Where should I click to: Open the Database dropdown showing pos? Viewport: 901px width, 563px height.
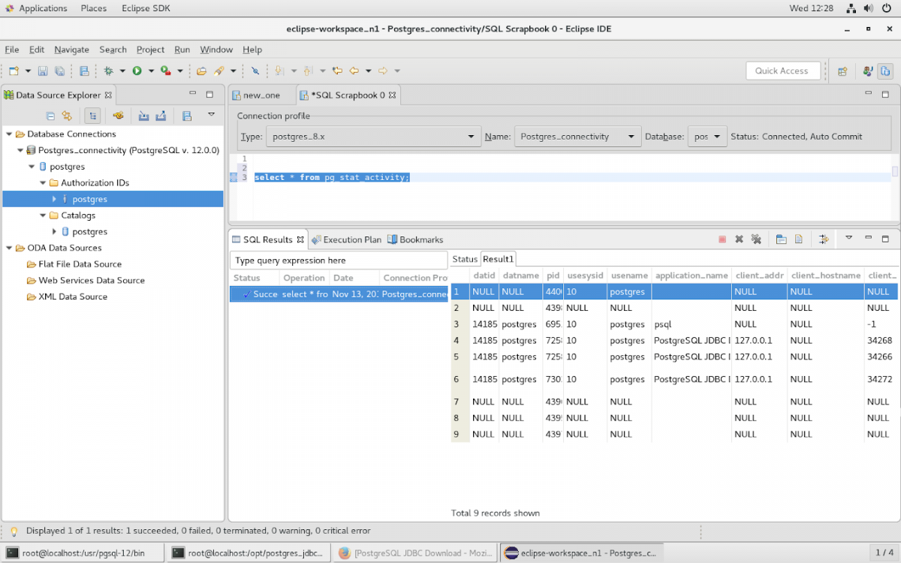(x=718, y=136)
